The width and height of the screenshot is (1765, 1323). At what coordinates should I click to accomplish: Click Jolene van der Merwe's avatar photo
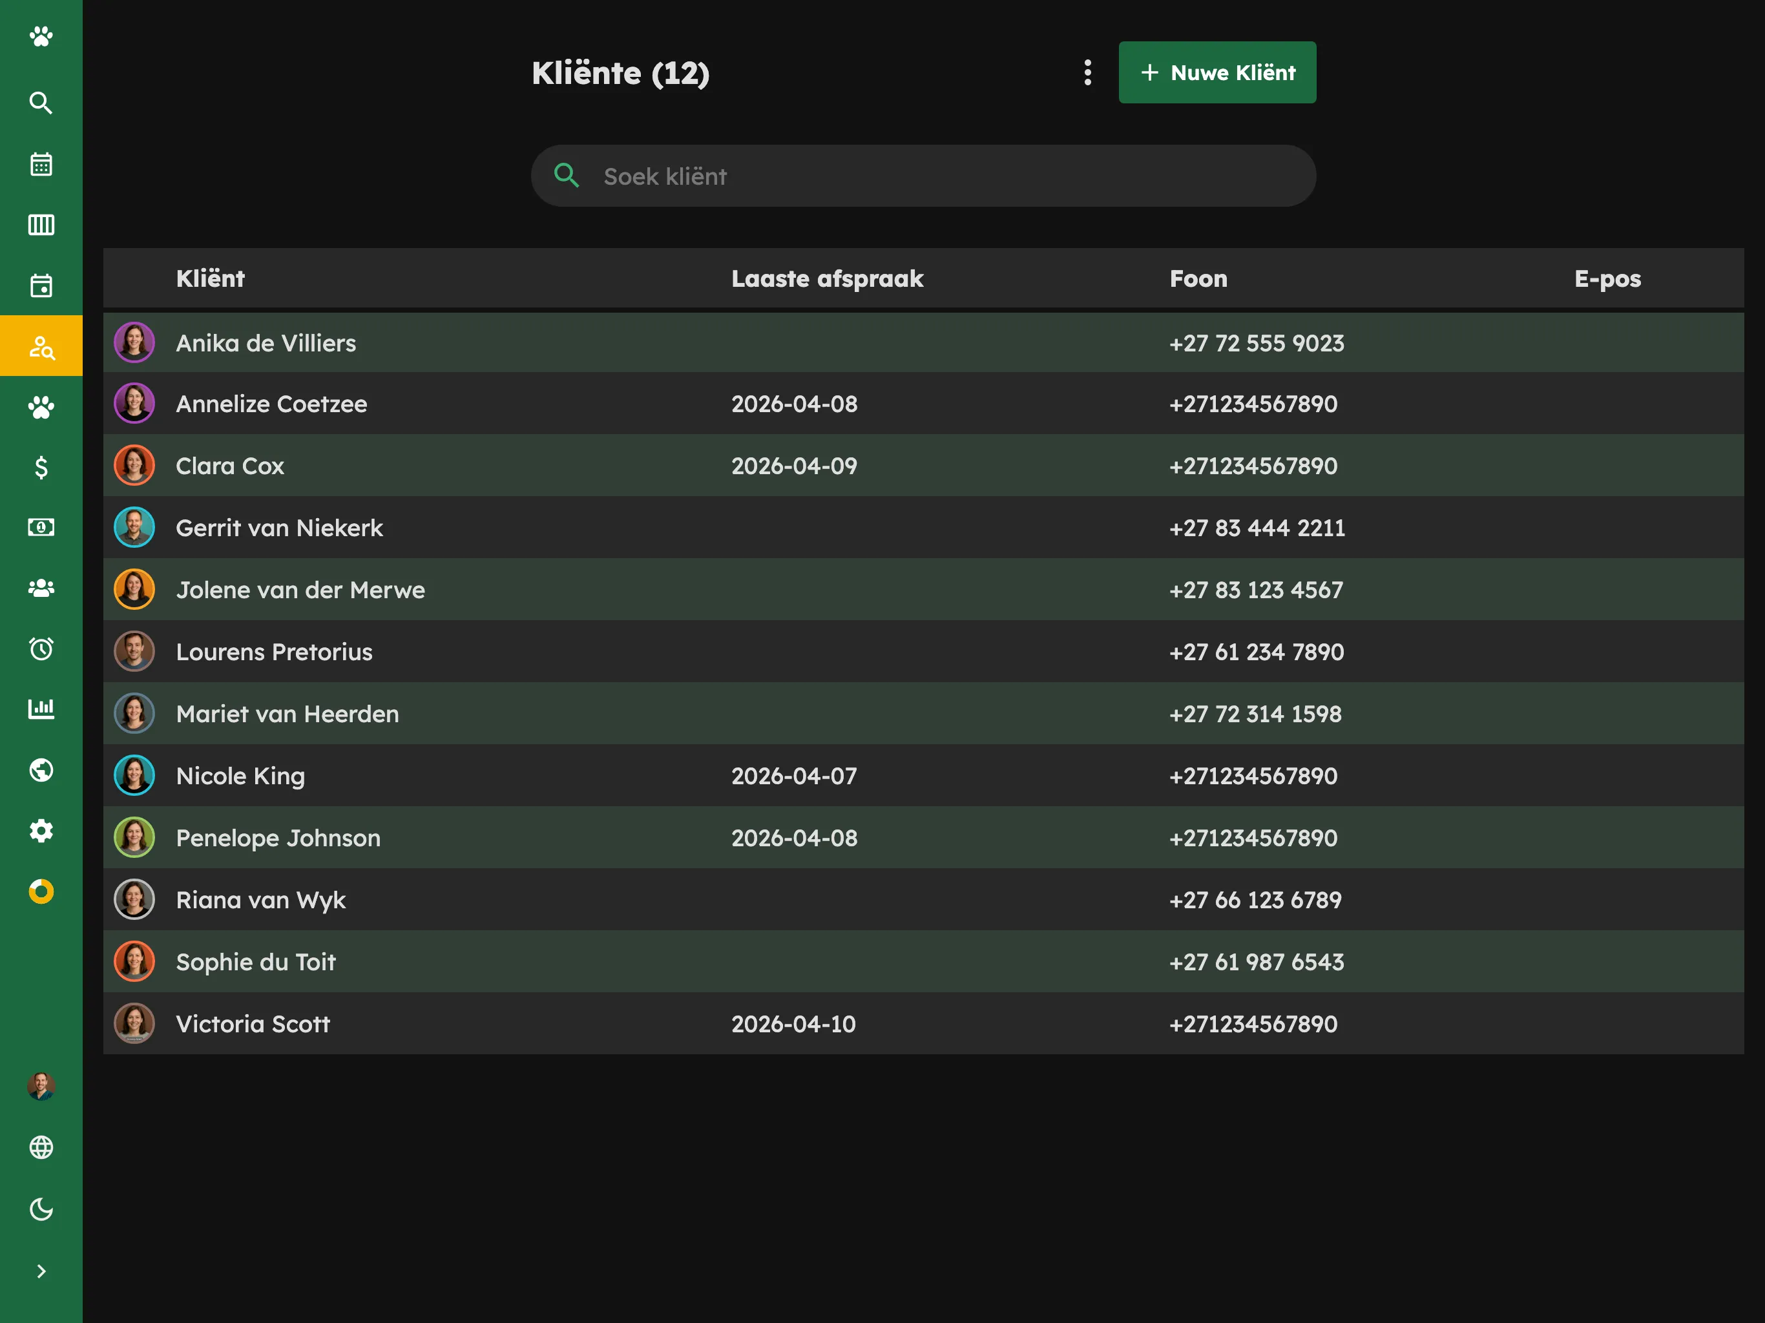coord(134,590)
